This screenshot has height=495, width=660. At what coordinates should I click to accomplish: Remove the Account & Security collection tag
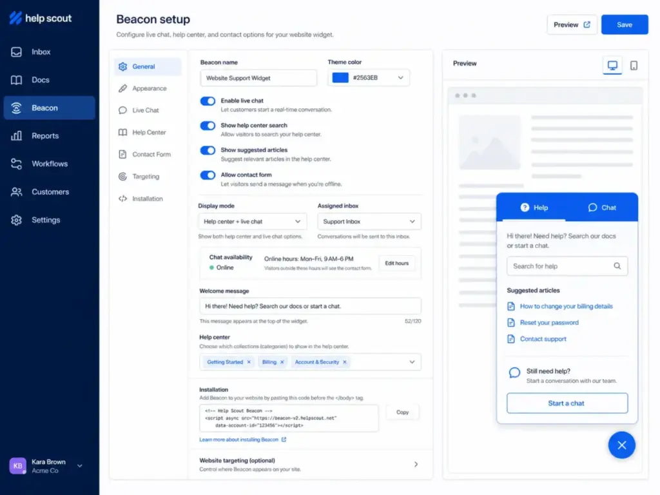click(x=344, y=362)
